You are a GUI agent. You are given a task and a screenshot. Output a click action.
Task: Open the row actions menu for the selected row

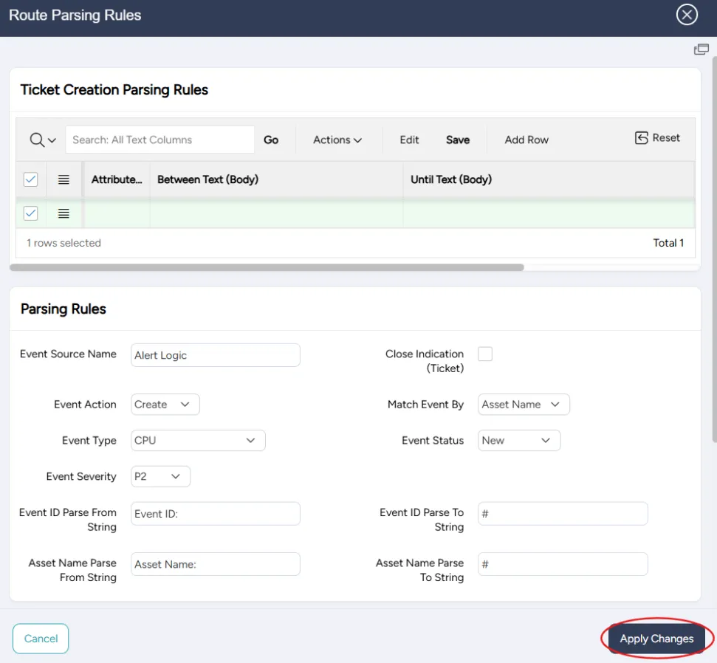pyautogui.click(x=64, y=213)
